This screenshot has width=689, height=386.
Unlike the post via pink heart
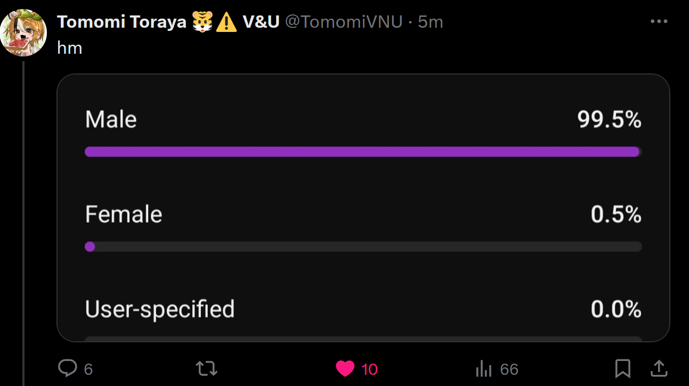tap(345, 368)
